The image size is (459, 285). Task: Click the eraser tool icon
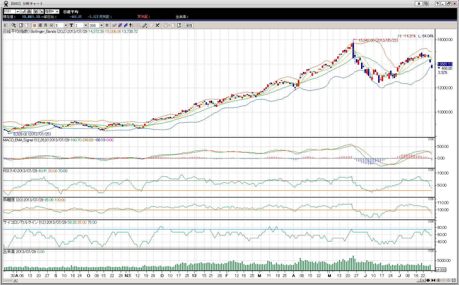click(x=151, y=25)
